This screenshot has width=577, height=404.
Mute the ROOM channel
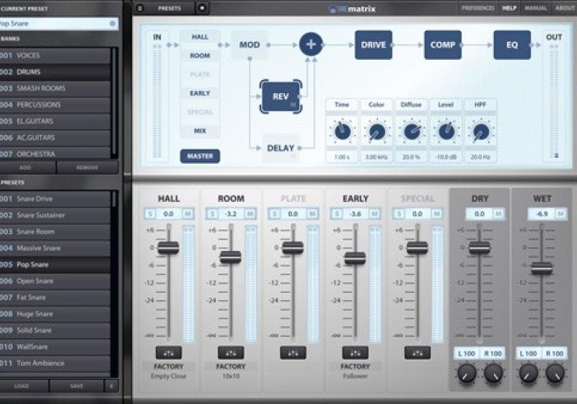[x=250, y=214]
